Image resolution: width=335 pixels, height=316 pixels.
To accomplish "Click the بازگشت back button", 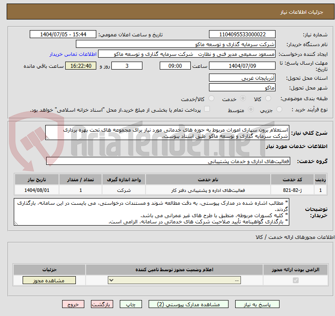I will 102,304.
